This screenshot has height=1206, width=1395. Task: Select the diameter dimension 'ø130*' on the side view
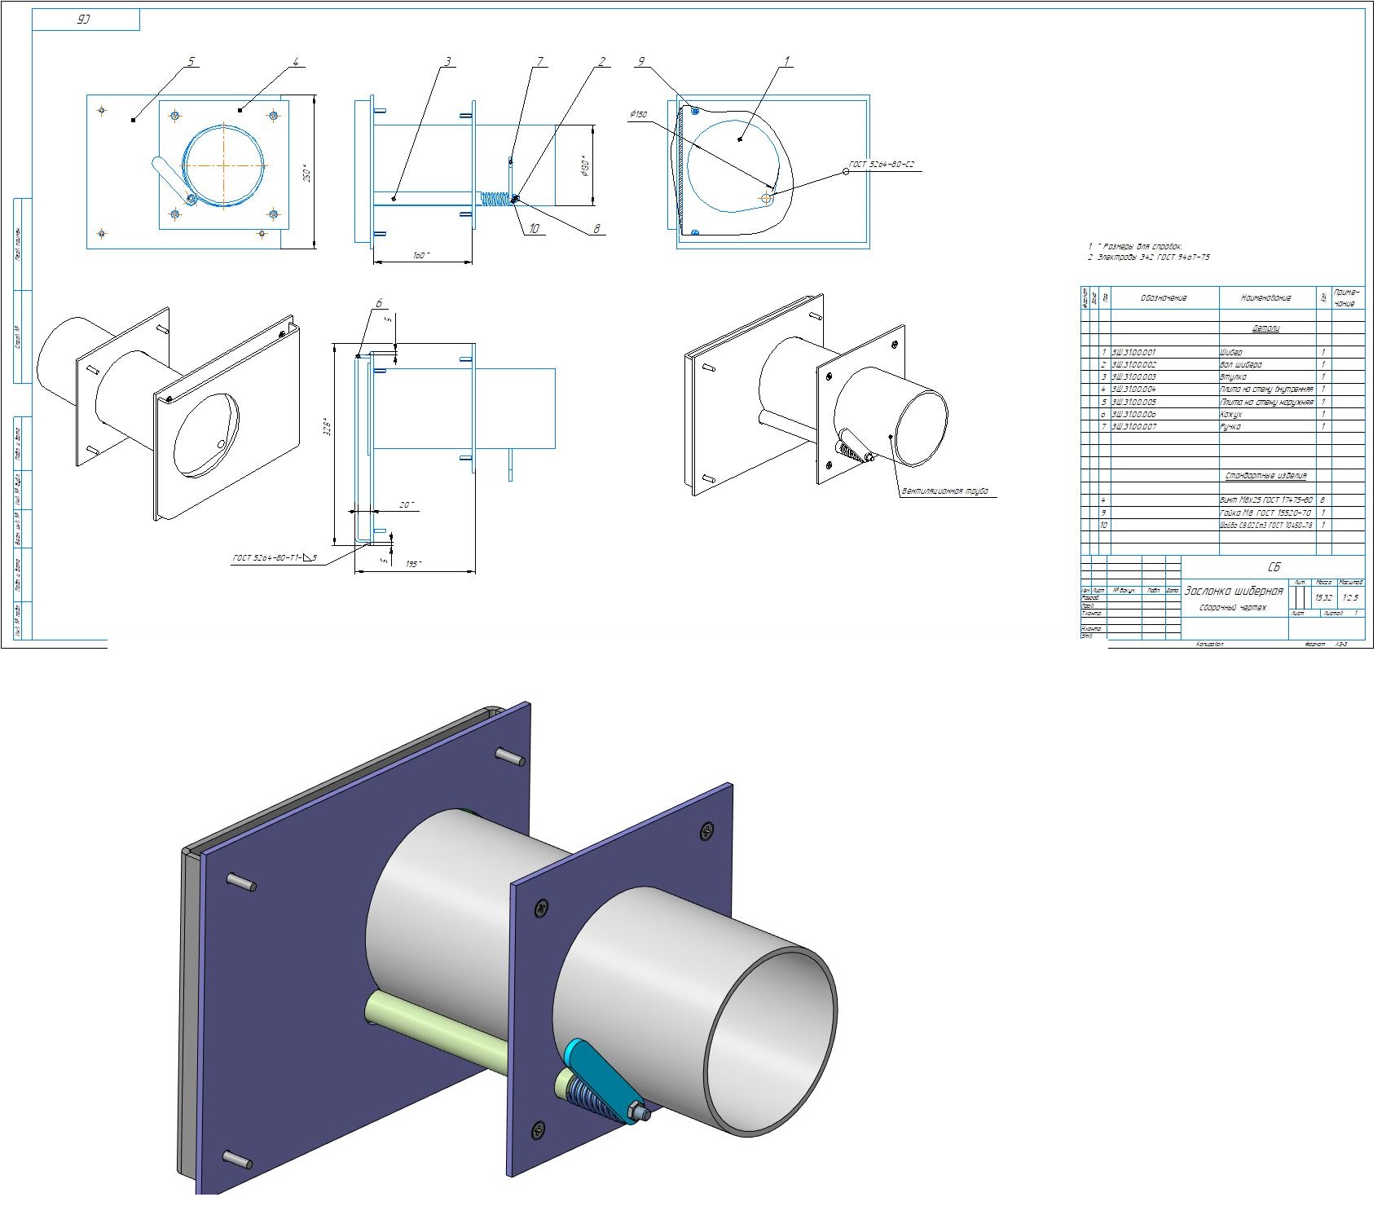click(585, 166)
